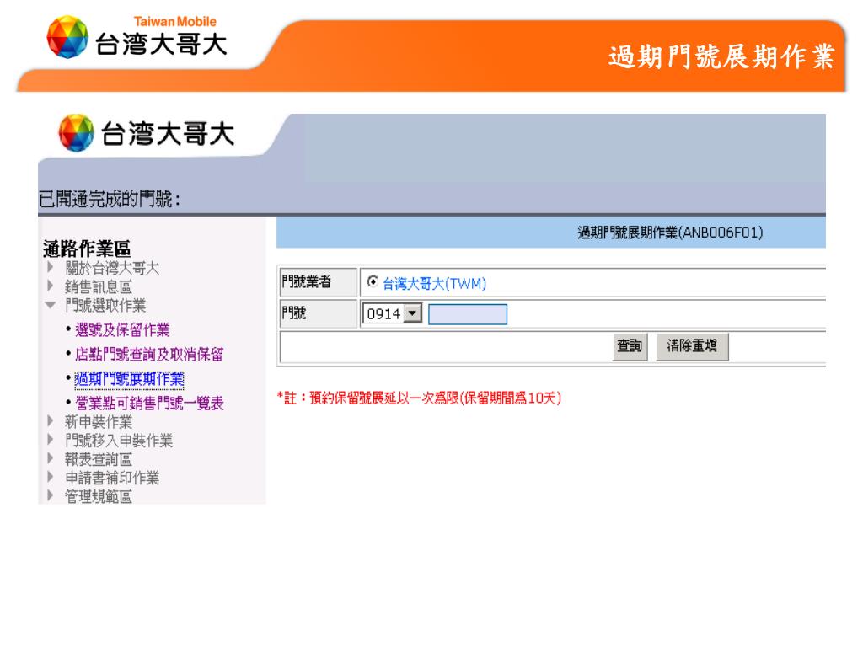Click the 門號 number input field
863x647 pixels.
point(468,314)
